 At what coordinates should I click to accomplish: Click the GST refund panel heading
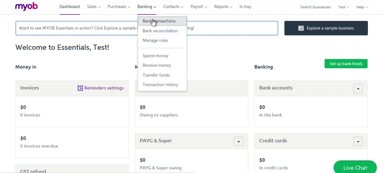pos(33,171)
